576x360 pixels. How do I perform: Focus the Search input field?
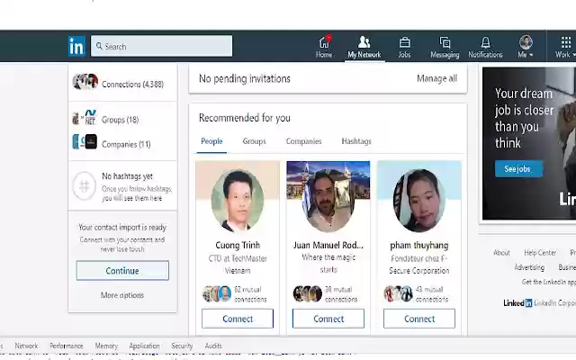tap(162, 46)
